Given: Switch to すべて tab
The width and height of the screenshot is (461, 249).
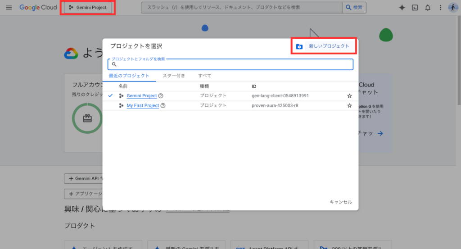Looking at the screenshot, I should point(205,76).
